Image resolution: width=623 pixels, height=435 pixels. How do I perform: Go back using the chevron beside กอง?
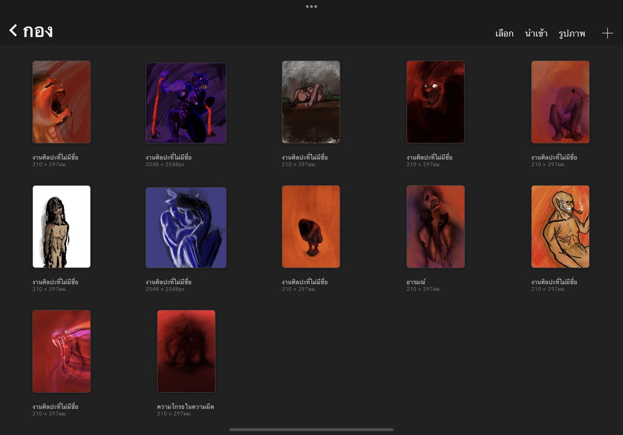tap(13, 31)
